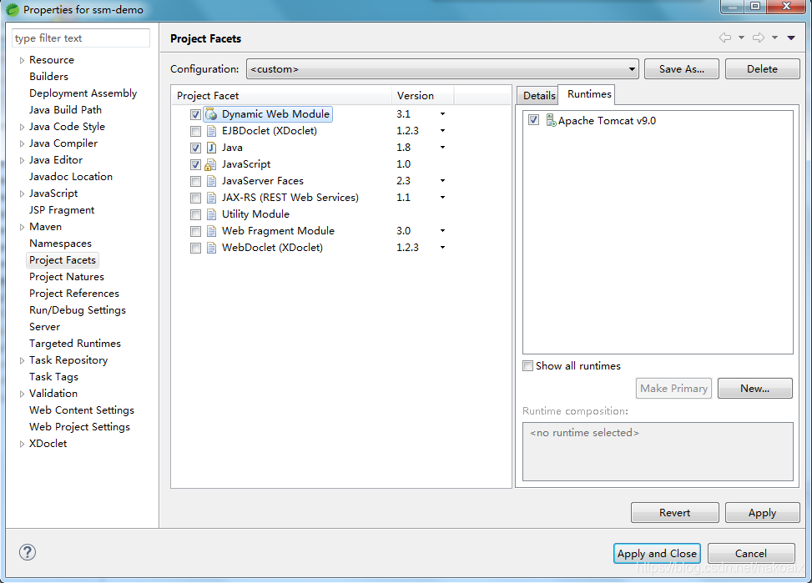Click the locked JavaScript facet icon

tap(210, 164)
